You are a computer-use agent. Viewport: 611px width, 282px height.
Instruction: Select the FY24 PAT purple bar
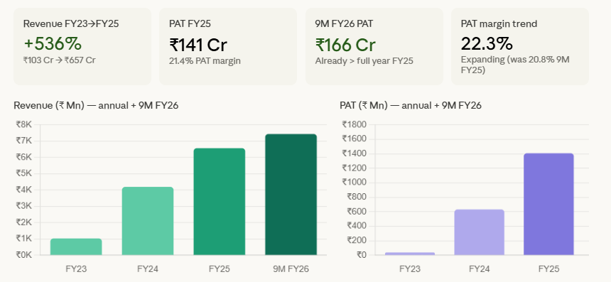(x=480, y=232)
